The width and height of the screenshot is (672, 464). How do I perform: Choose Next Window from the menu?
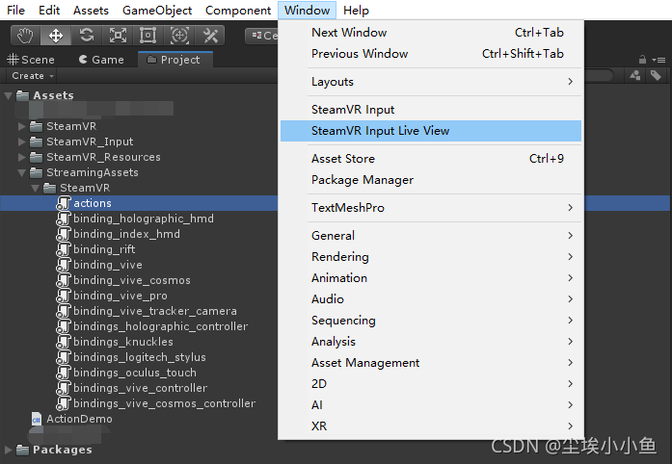tap(431, 32)
